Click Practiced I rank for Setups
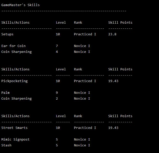The width and height of the screenshot is (159, 153). pos(85,34)
